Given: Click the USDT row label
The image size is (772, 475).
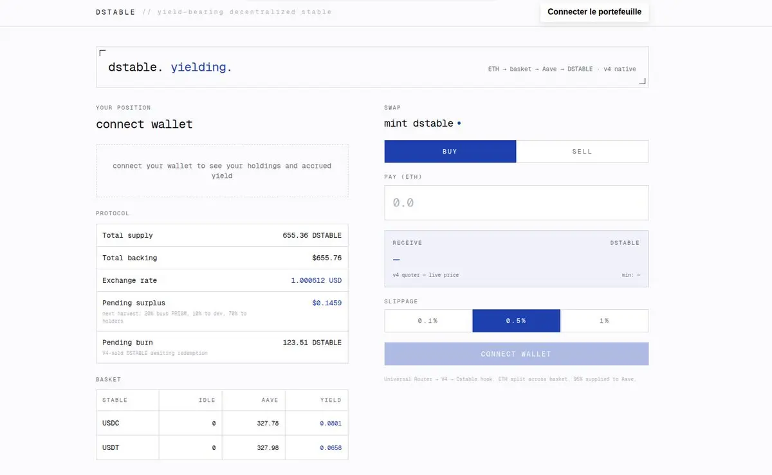Looking at the screenshot, I should pos(111,448).
